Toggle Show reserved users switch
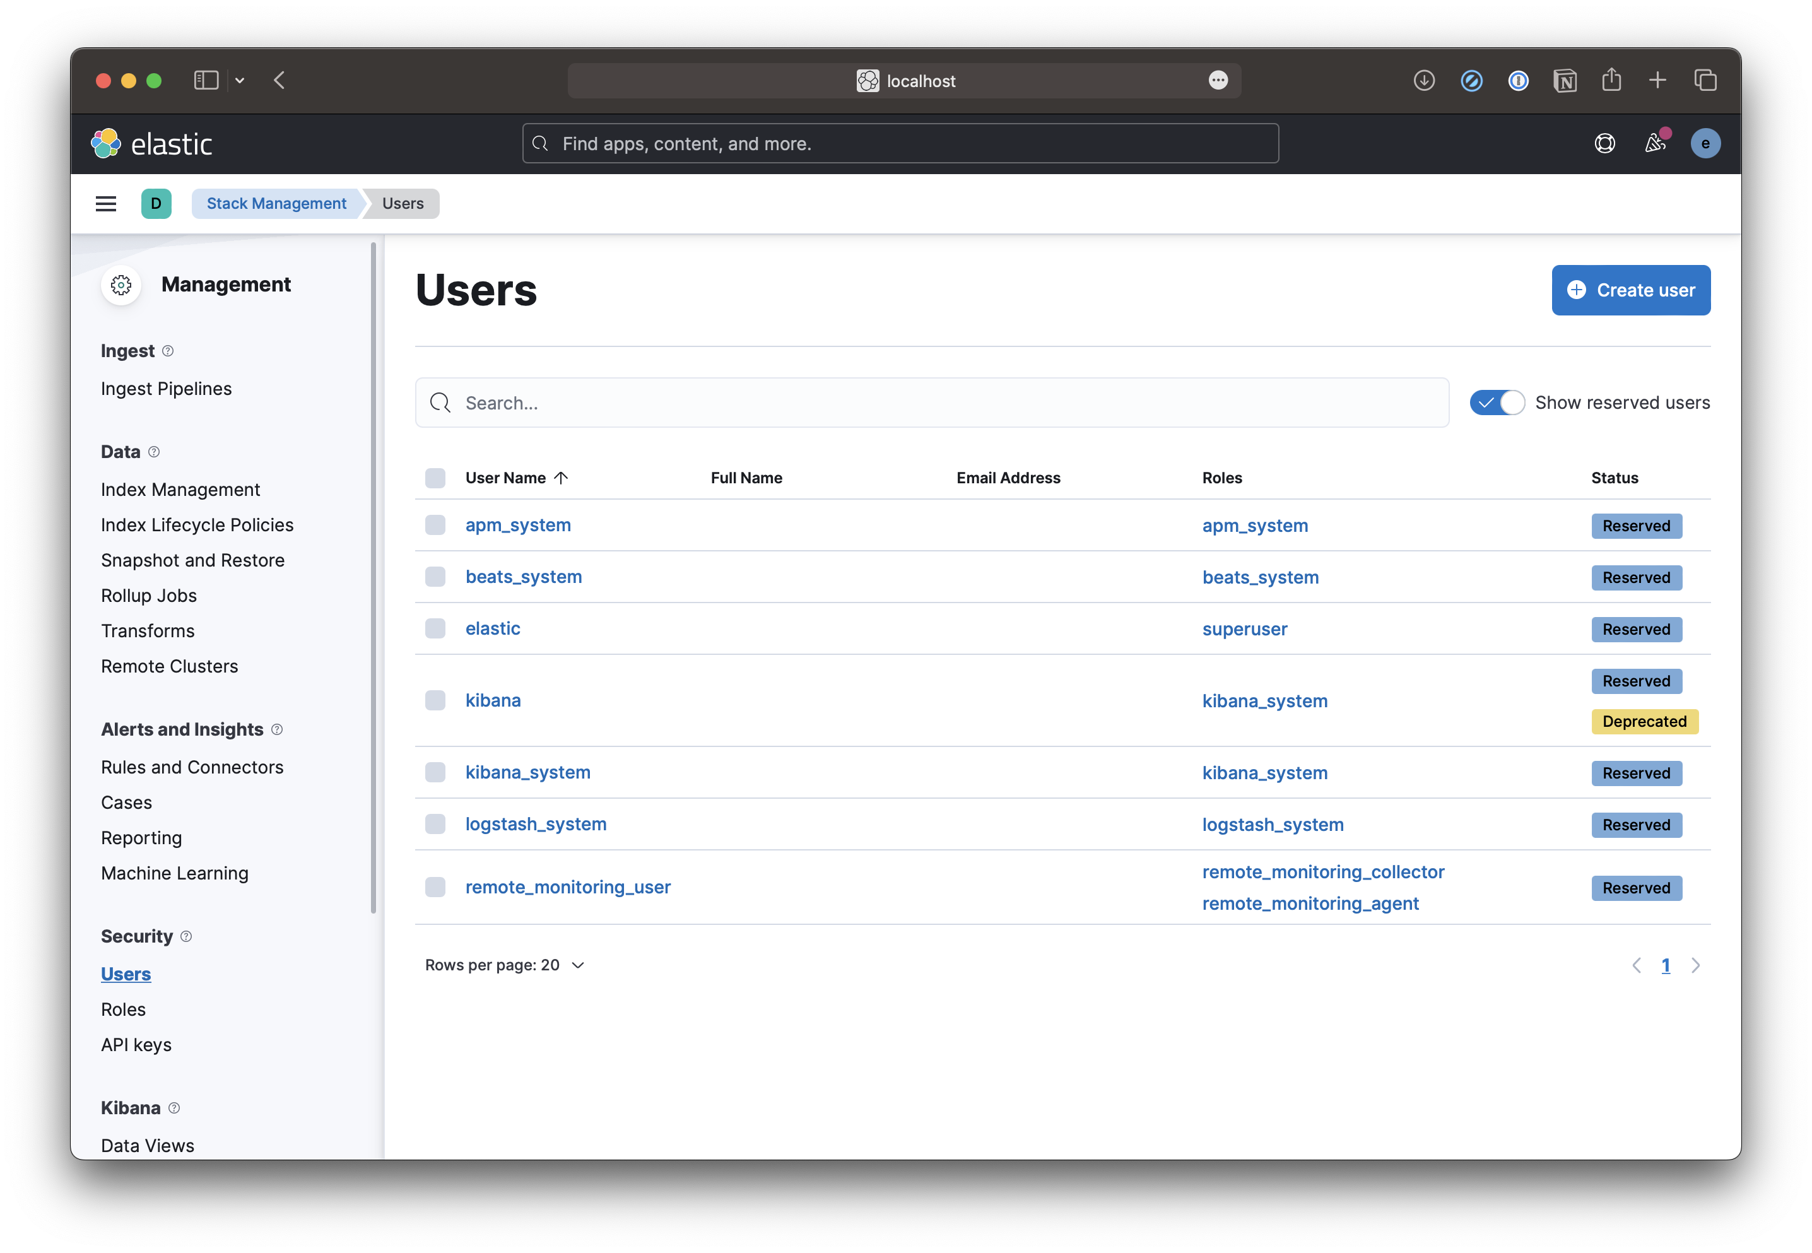Image resolution: width=1812 pixels, height=1253 pixels. click(1497, 403)
